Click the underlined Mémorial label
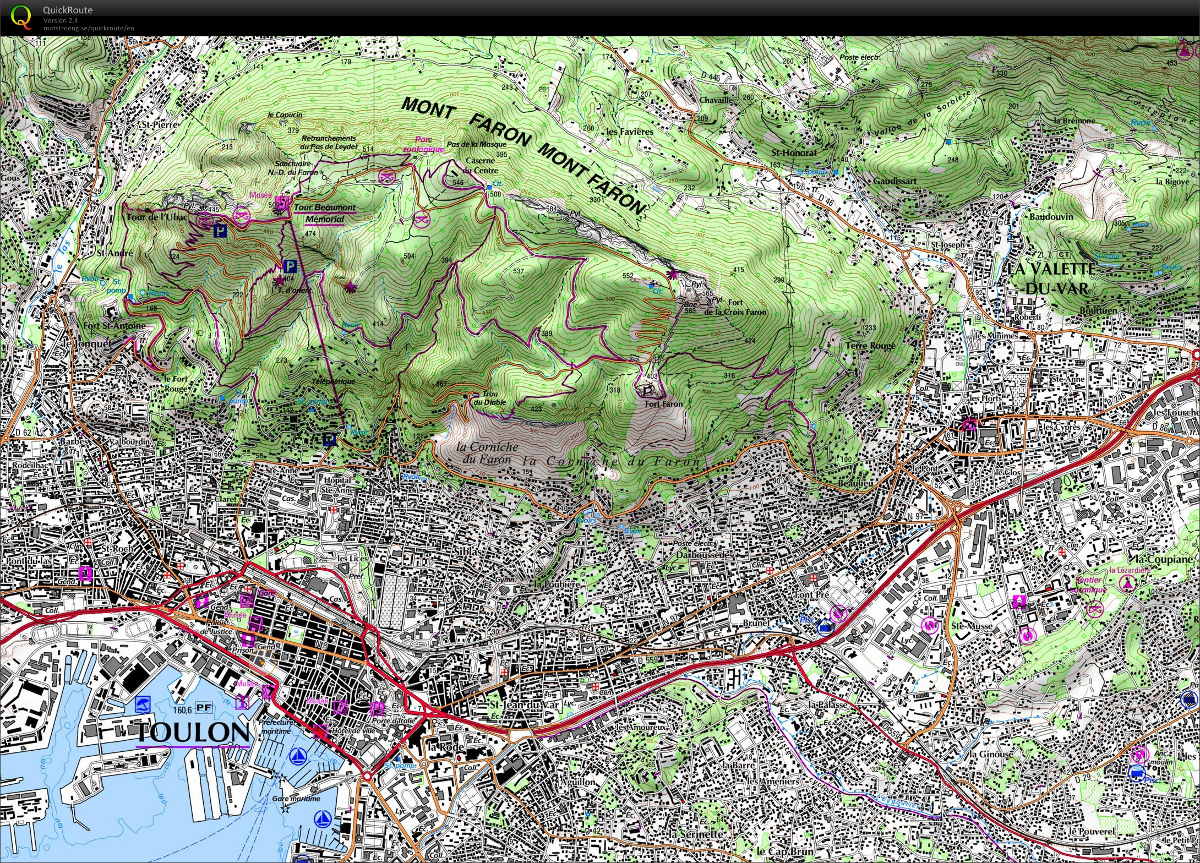Viewport: 1200px width, 863px height. pyautogui.click(x=325, y=219)
